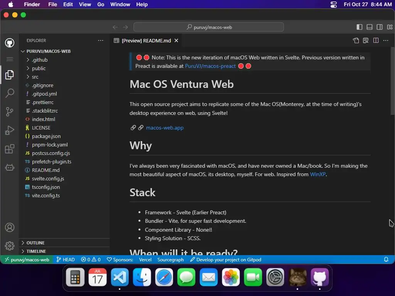Screen dimensions: 395x296
Task: Open errors and warnings status item
Action: 91,259
